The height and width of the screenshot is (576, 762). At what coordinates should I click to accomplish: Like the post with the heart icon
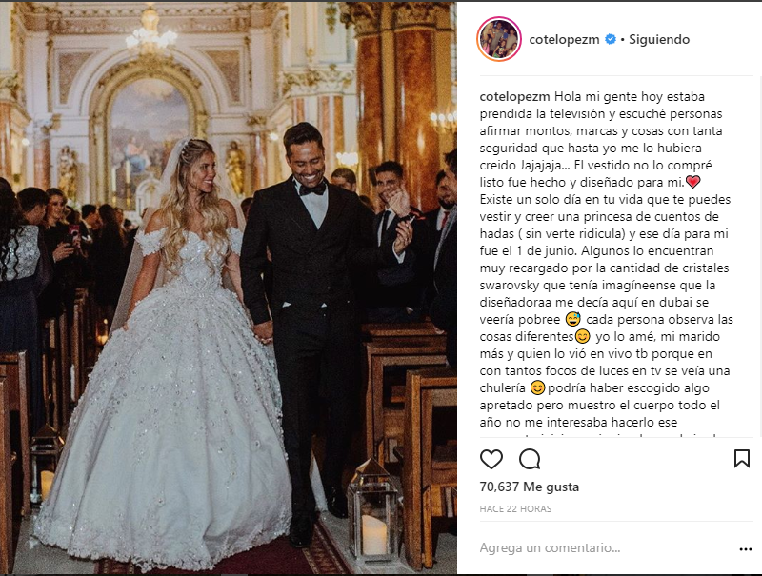[491, 459]
